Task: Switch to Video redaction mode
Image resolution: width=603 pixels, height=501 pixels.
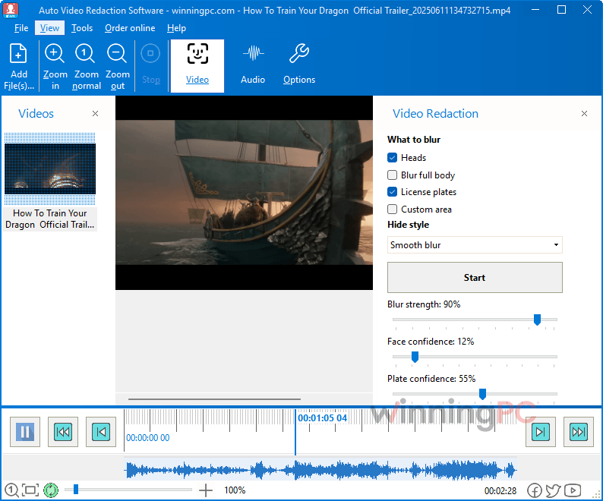Action: click(x=197, y=65)
